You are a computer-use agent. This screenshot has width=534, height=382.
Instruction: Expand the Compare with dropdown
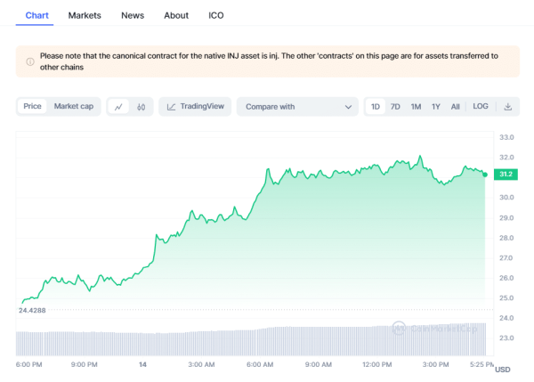[x=297, y=107]
